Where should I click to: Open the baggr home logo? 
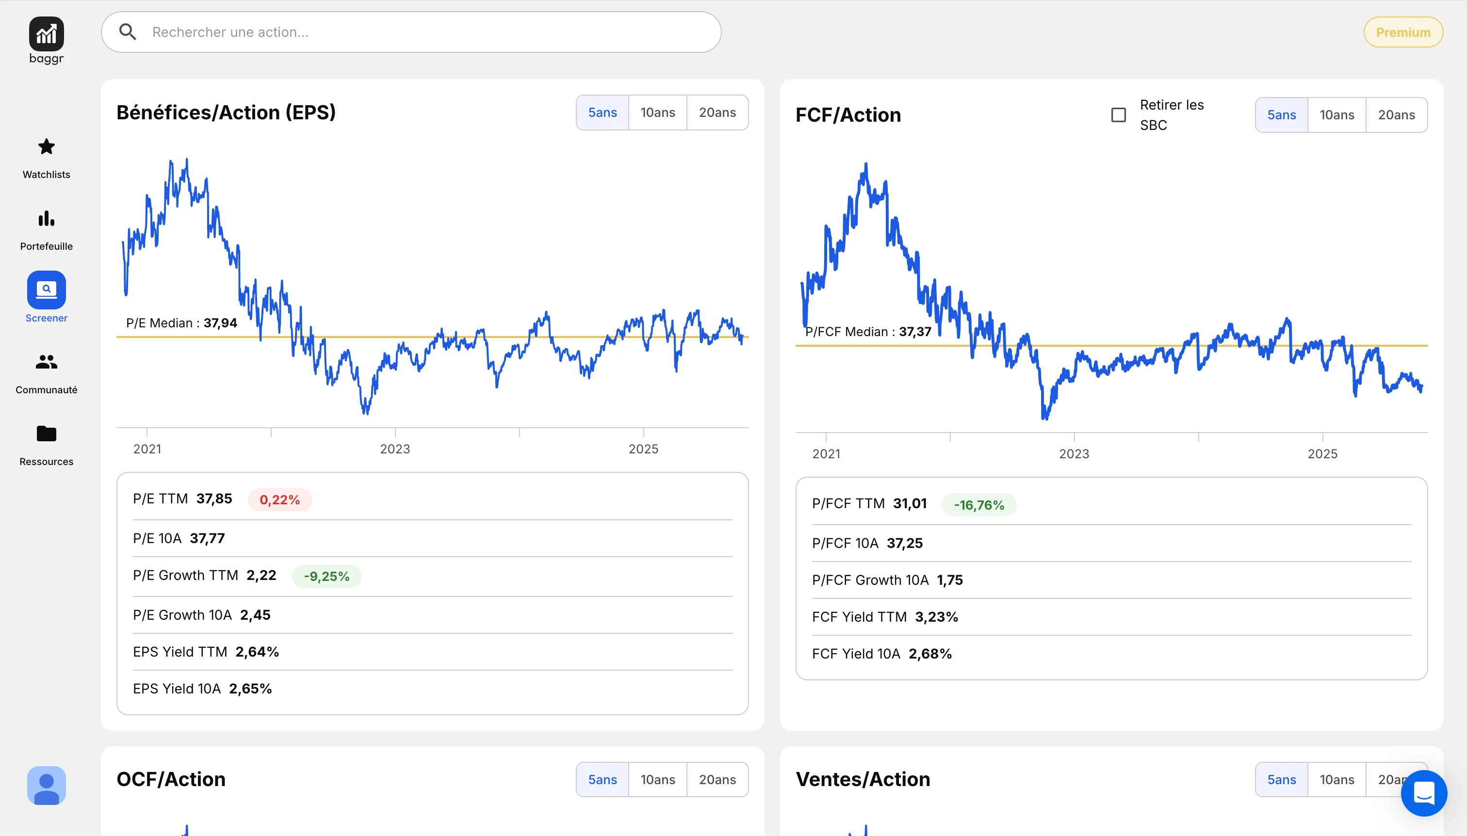(x=46, y=34)
